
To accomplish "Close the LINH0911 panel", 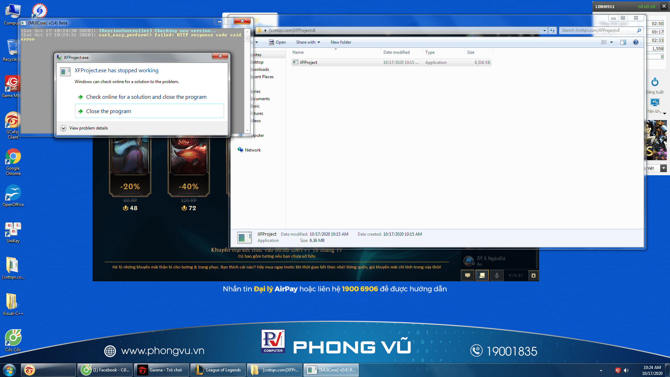I will coord(664,6).
